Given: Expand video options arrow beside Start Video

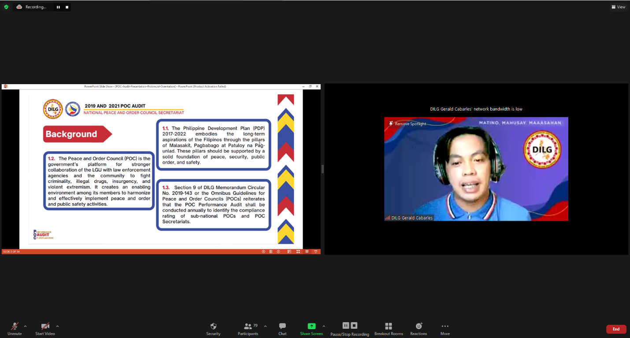Looking at the screenshot, I should [57, 327].
